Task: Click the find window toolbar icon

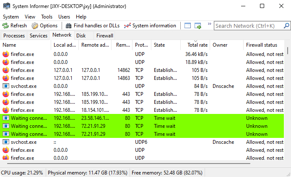Action: 187,26
